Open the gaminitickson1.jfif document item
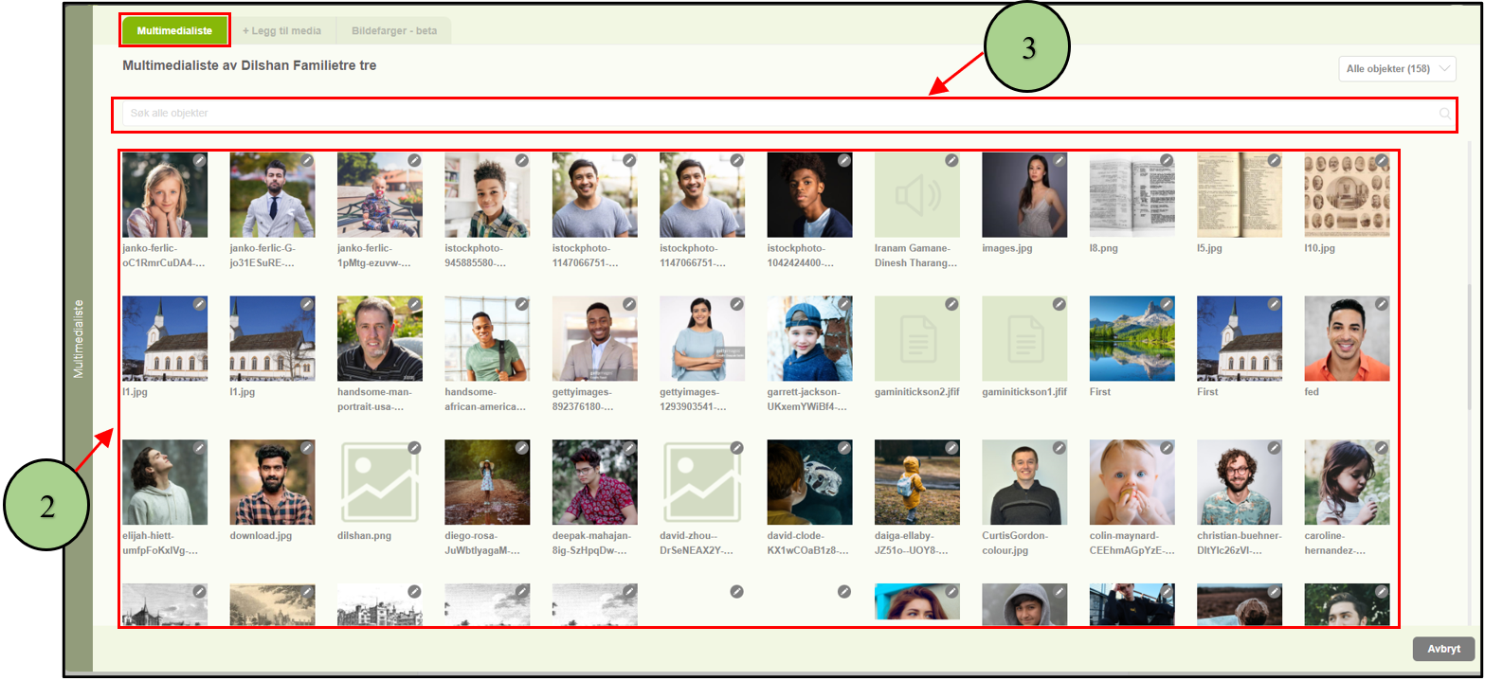This screenshot has height=681, width=1485. [x=1024, y=338]
